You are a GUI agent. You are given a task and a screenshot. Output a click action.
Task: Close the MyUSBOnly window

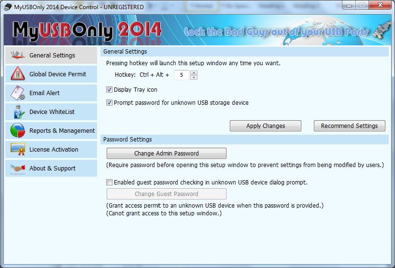click(380, 5)
